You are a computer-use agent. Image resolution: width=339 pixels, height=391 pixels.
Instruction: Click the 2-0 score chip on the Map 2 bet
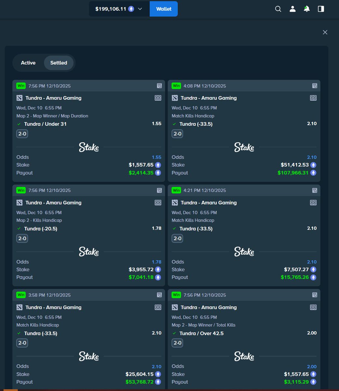(22, 133)
